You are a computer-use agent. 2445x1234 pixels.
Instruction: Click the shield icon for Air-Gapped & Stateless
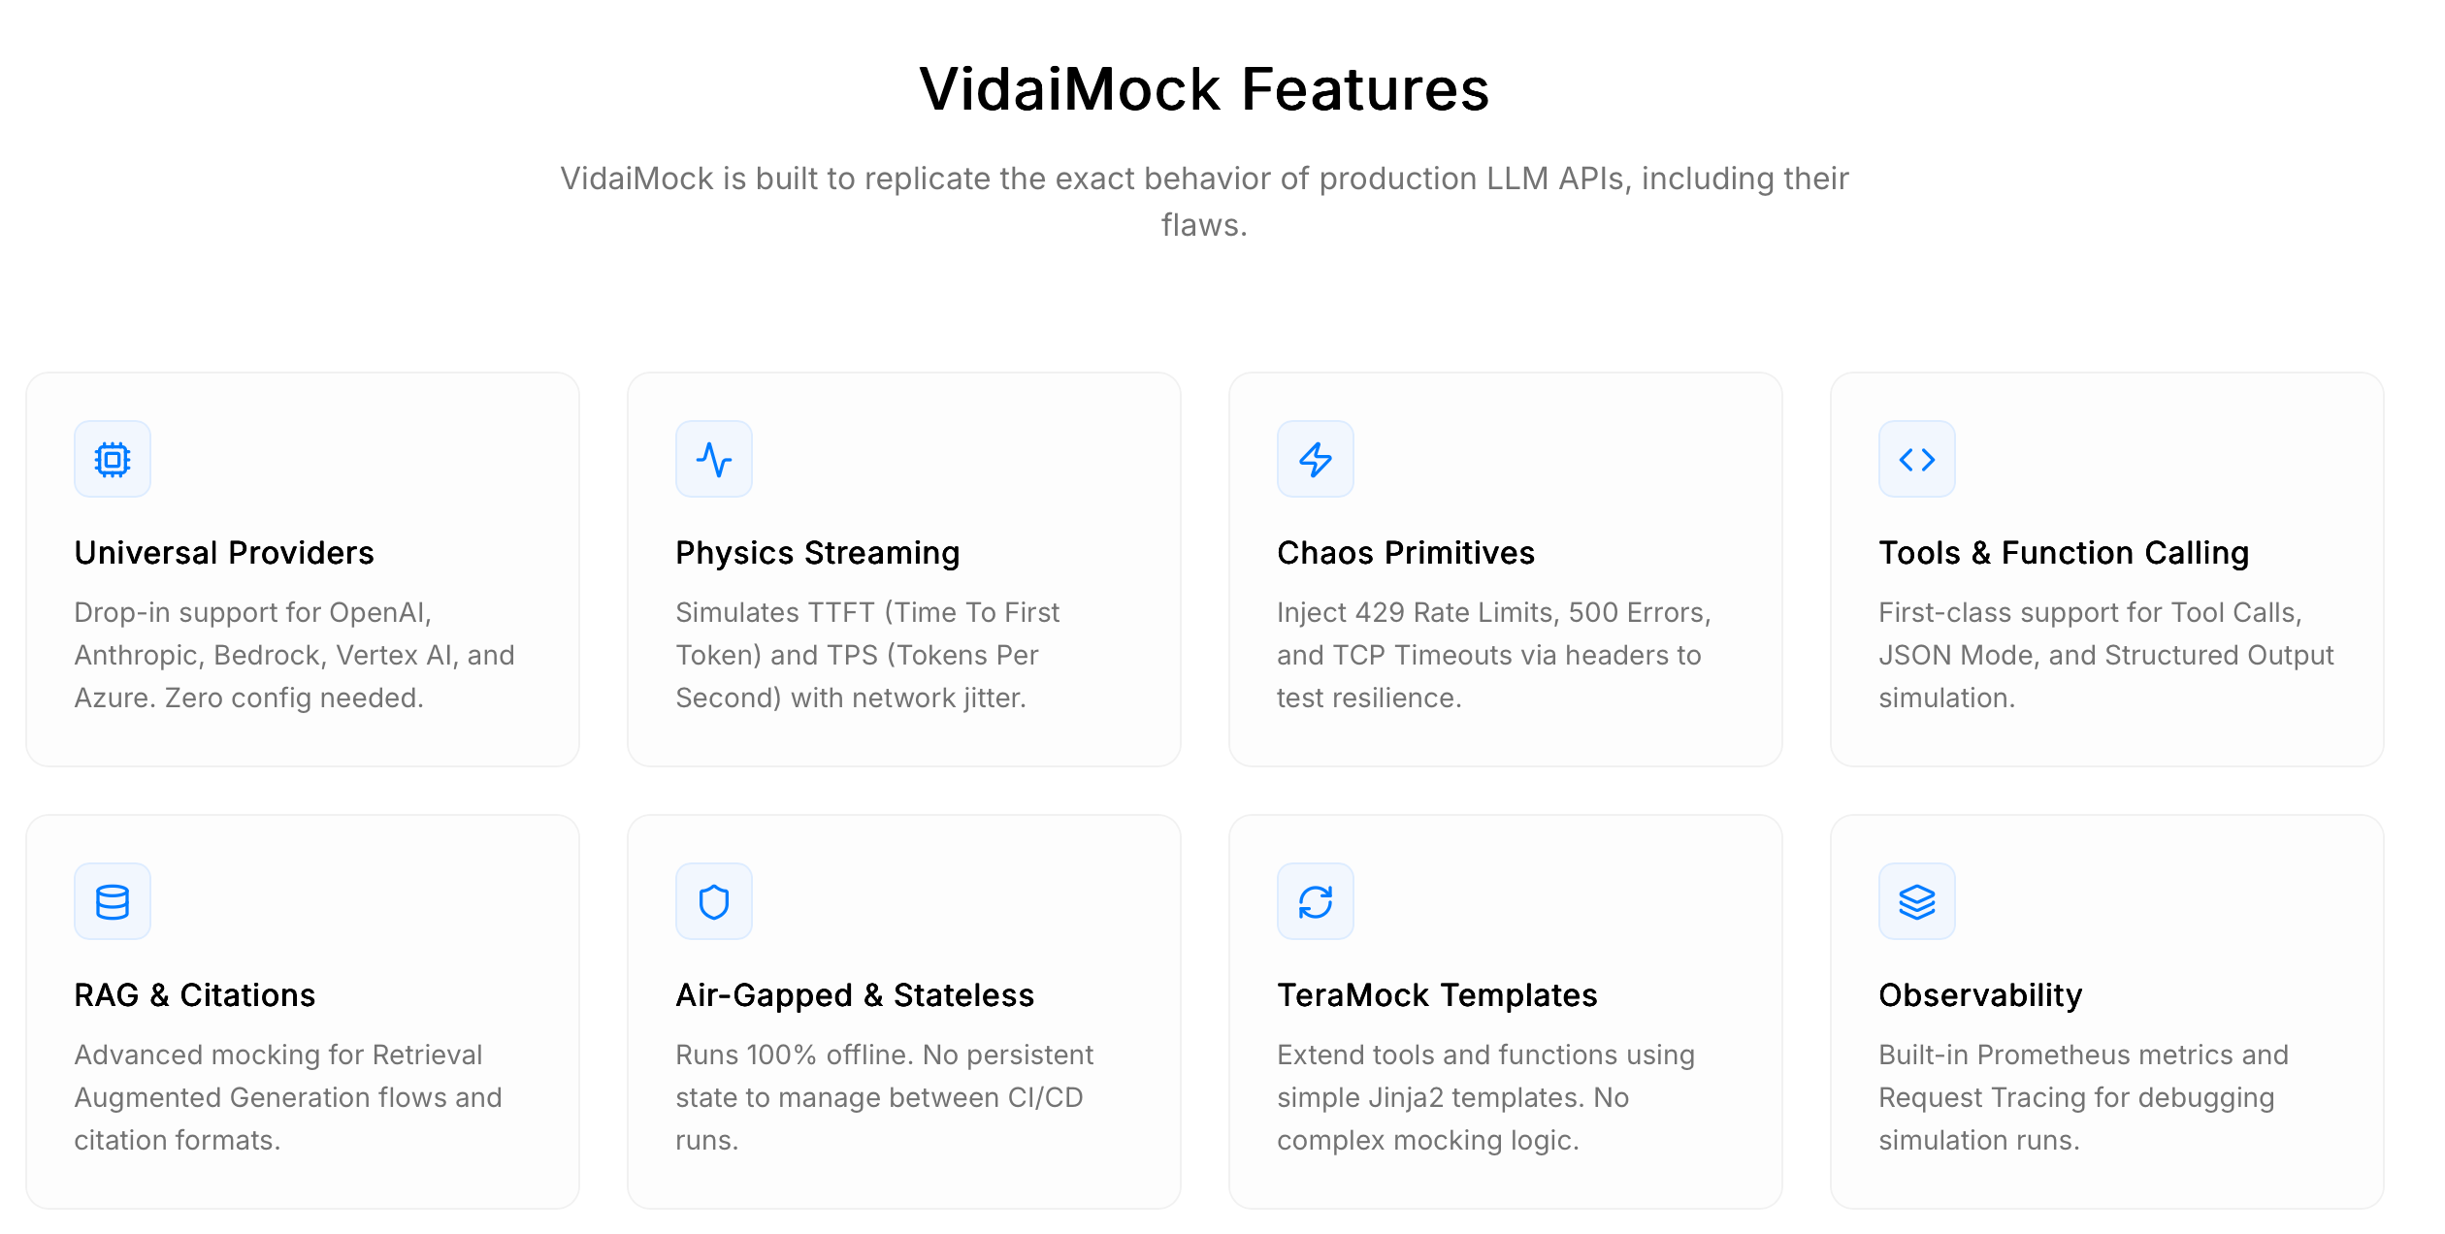[714, 900]
